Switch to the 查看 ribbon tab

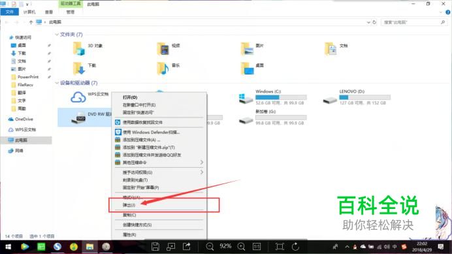click(49, 12)
